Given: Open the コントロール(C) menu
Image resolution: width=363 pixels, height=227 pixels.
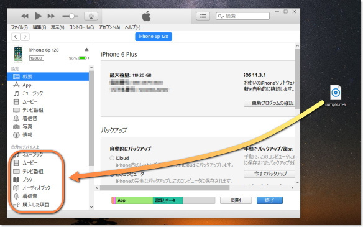Looking at the screenshot, I should 81,27.
